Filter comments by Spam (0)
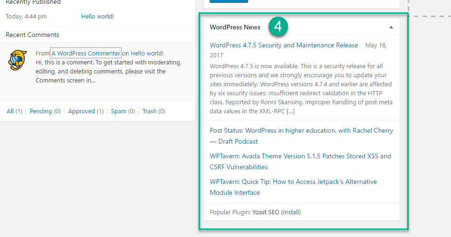This screenshot has height=237, width=451. pos(123,111)
